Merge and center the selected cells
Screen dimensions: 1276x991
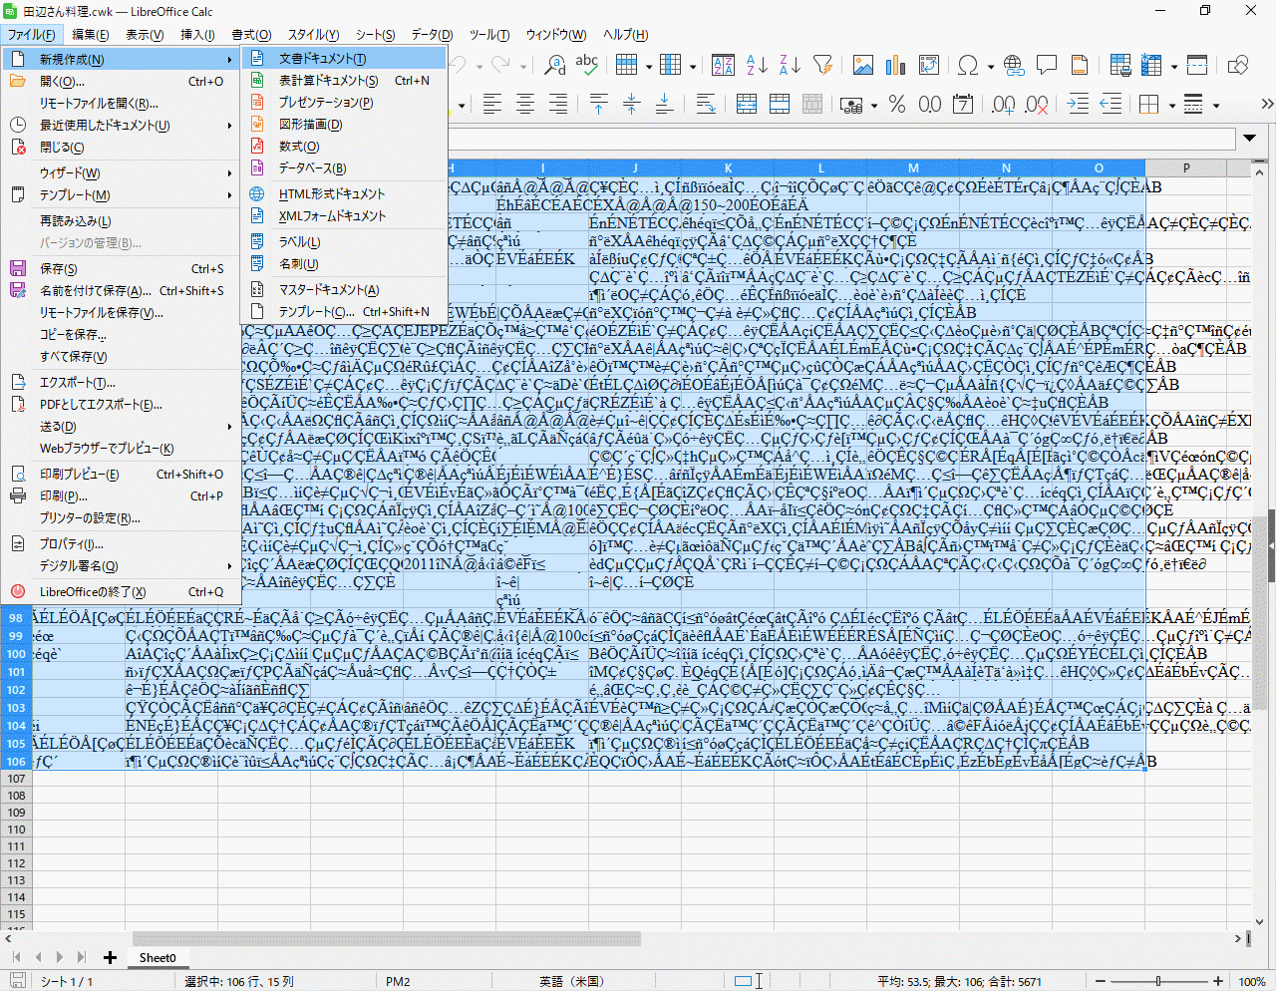[746, 103]
